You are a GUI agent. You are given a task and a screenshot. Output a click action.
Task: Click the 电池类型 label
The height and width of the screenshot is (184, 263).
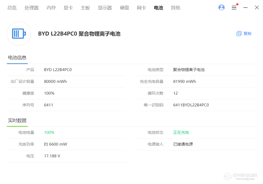coord(155,70)
